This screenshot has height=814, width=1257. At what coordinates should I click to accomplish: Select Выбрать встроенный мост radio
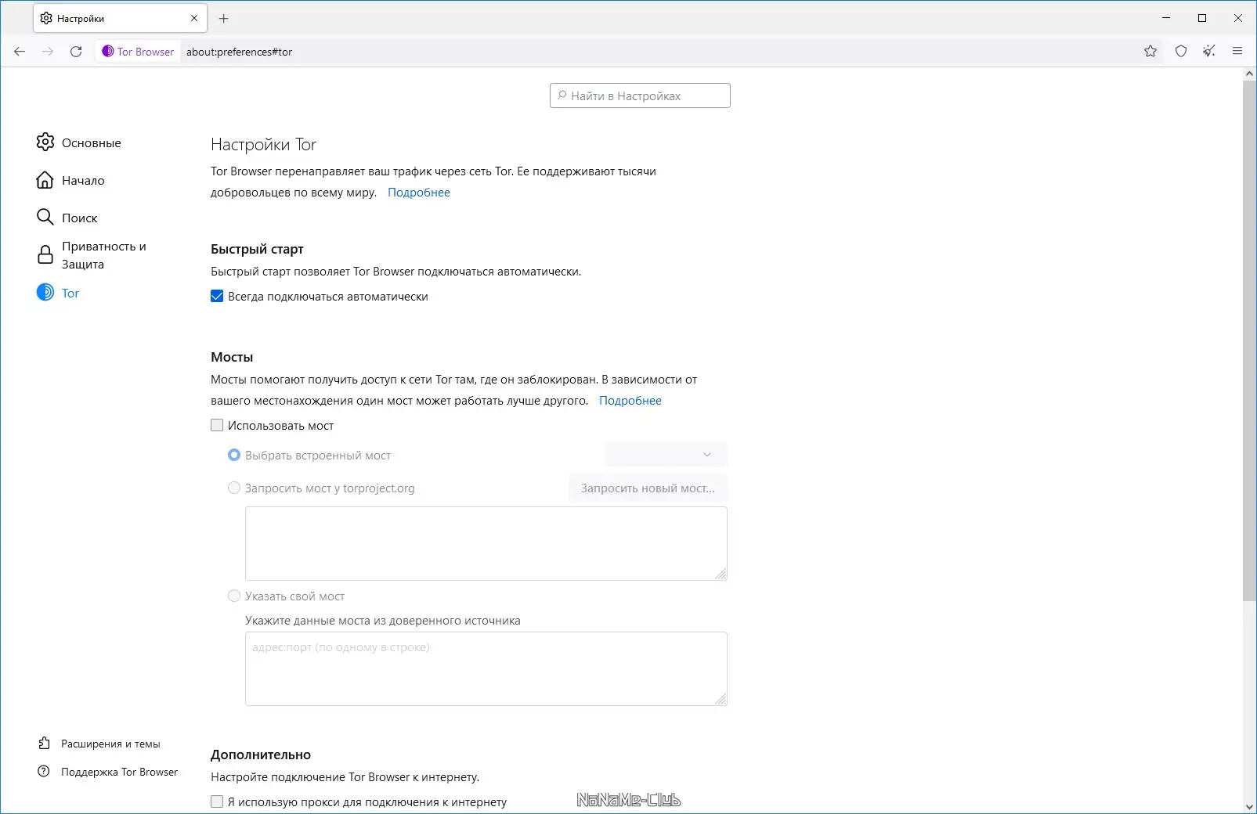234,455
